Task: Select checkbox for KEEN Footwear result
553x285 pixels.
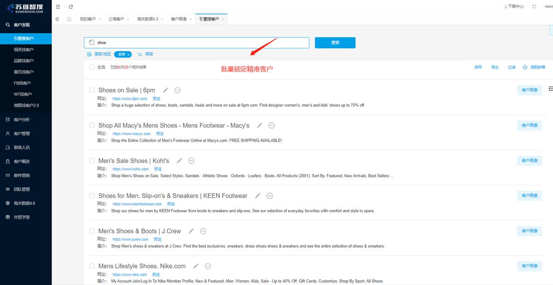Action: click(92, 196)
